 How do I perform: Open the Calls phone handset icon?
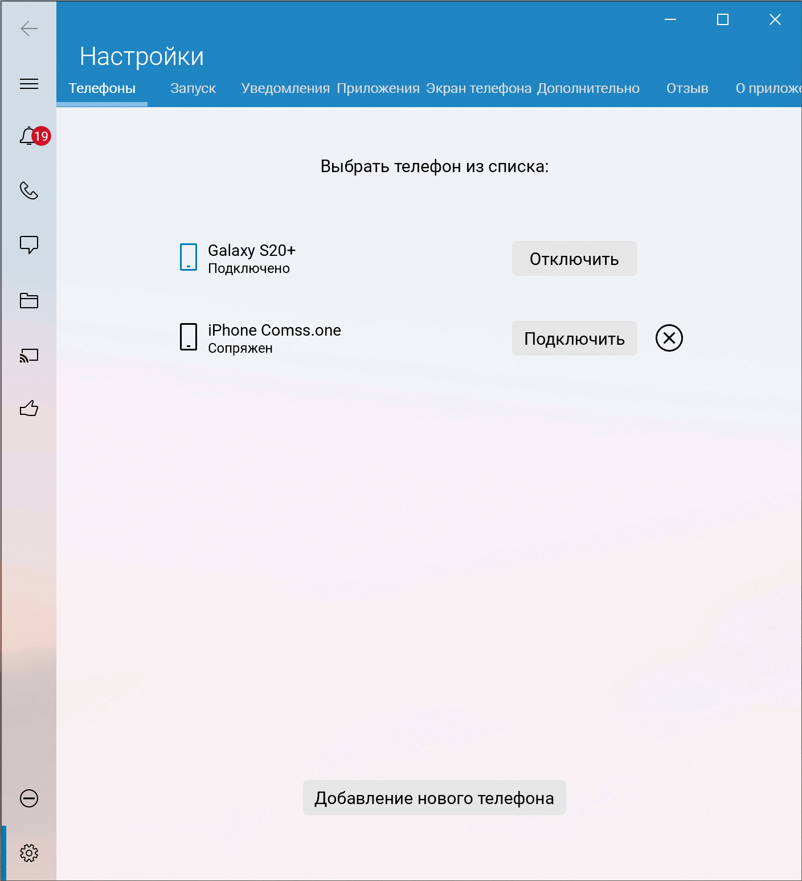[x=29, y=190]
